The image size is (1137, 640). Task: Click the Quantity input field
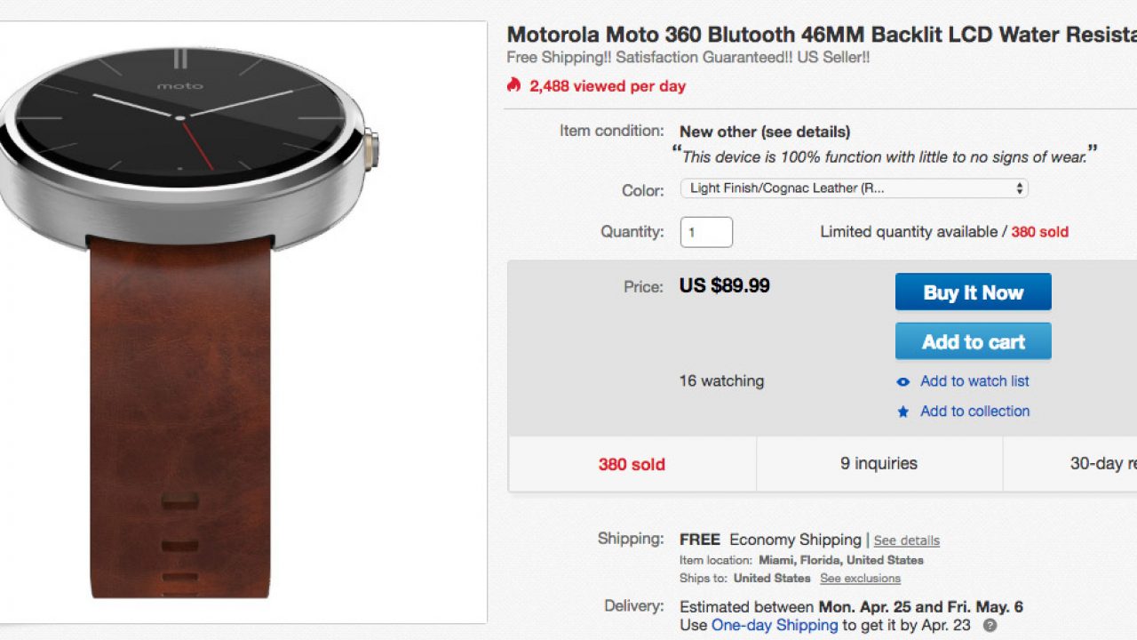706,232
